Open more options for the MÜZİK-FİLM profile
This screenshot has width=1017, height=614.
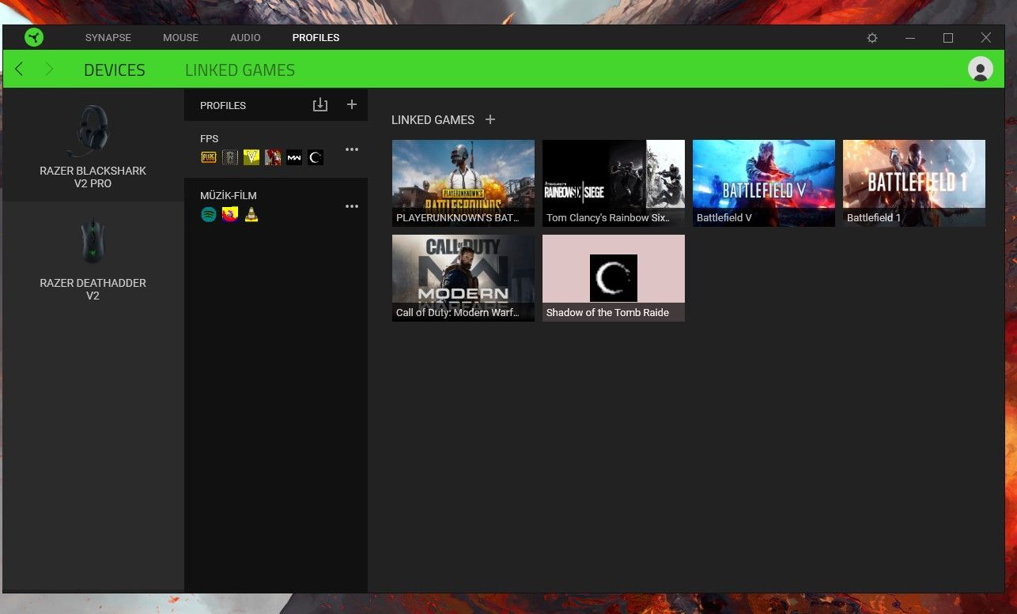tap(352, 206)
